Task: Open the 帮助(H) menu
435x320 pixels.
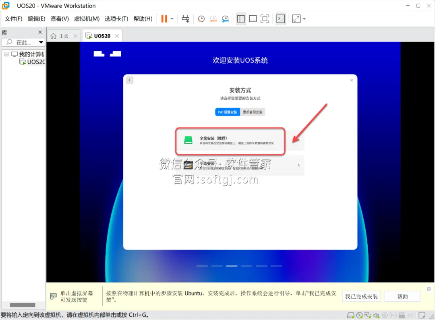Action: [x=143, y=19]
